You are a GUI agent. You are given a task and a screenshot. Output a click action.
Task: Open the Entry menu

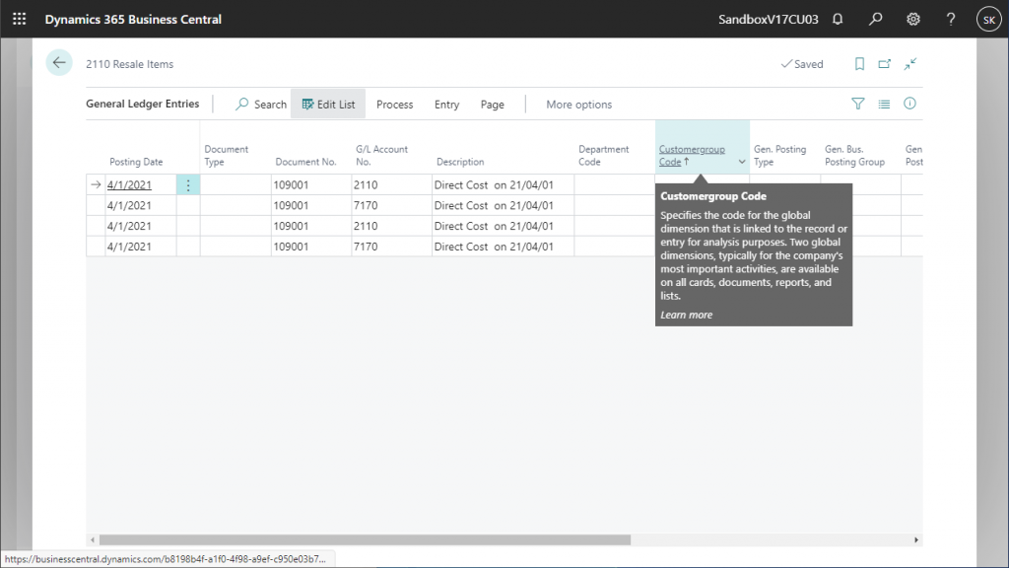(x=446, y=105)
